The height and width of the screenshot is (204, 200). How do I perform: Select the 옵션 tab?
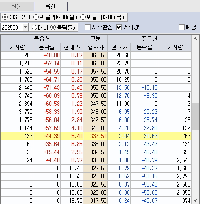[x=51, y=6]
